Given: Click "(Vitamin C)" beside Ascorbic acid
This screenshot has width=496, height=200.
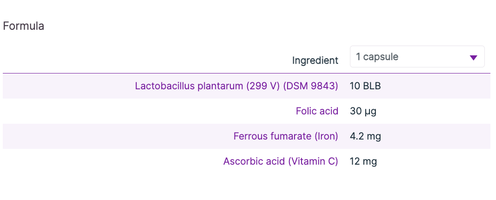Looking at the screenshot, I should [313, 161].
